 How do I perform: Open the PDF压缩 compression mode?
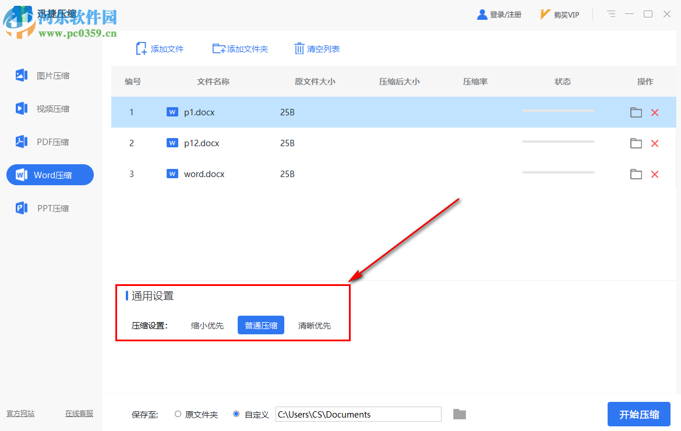point(50,142)
